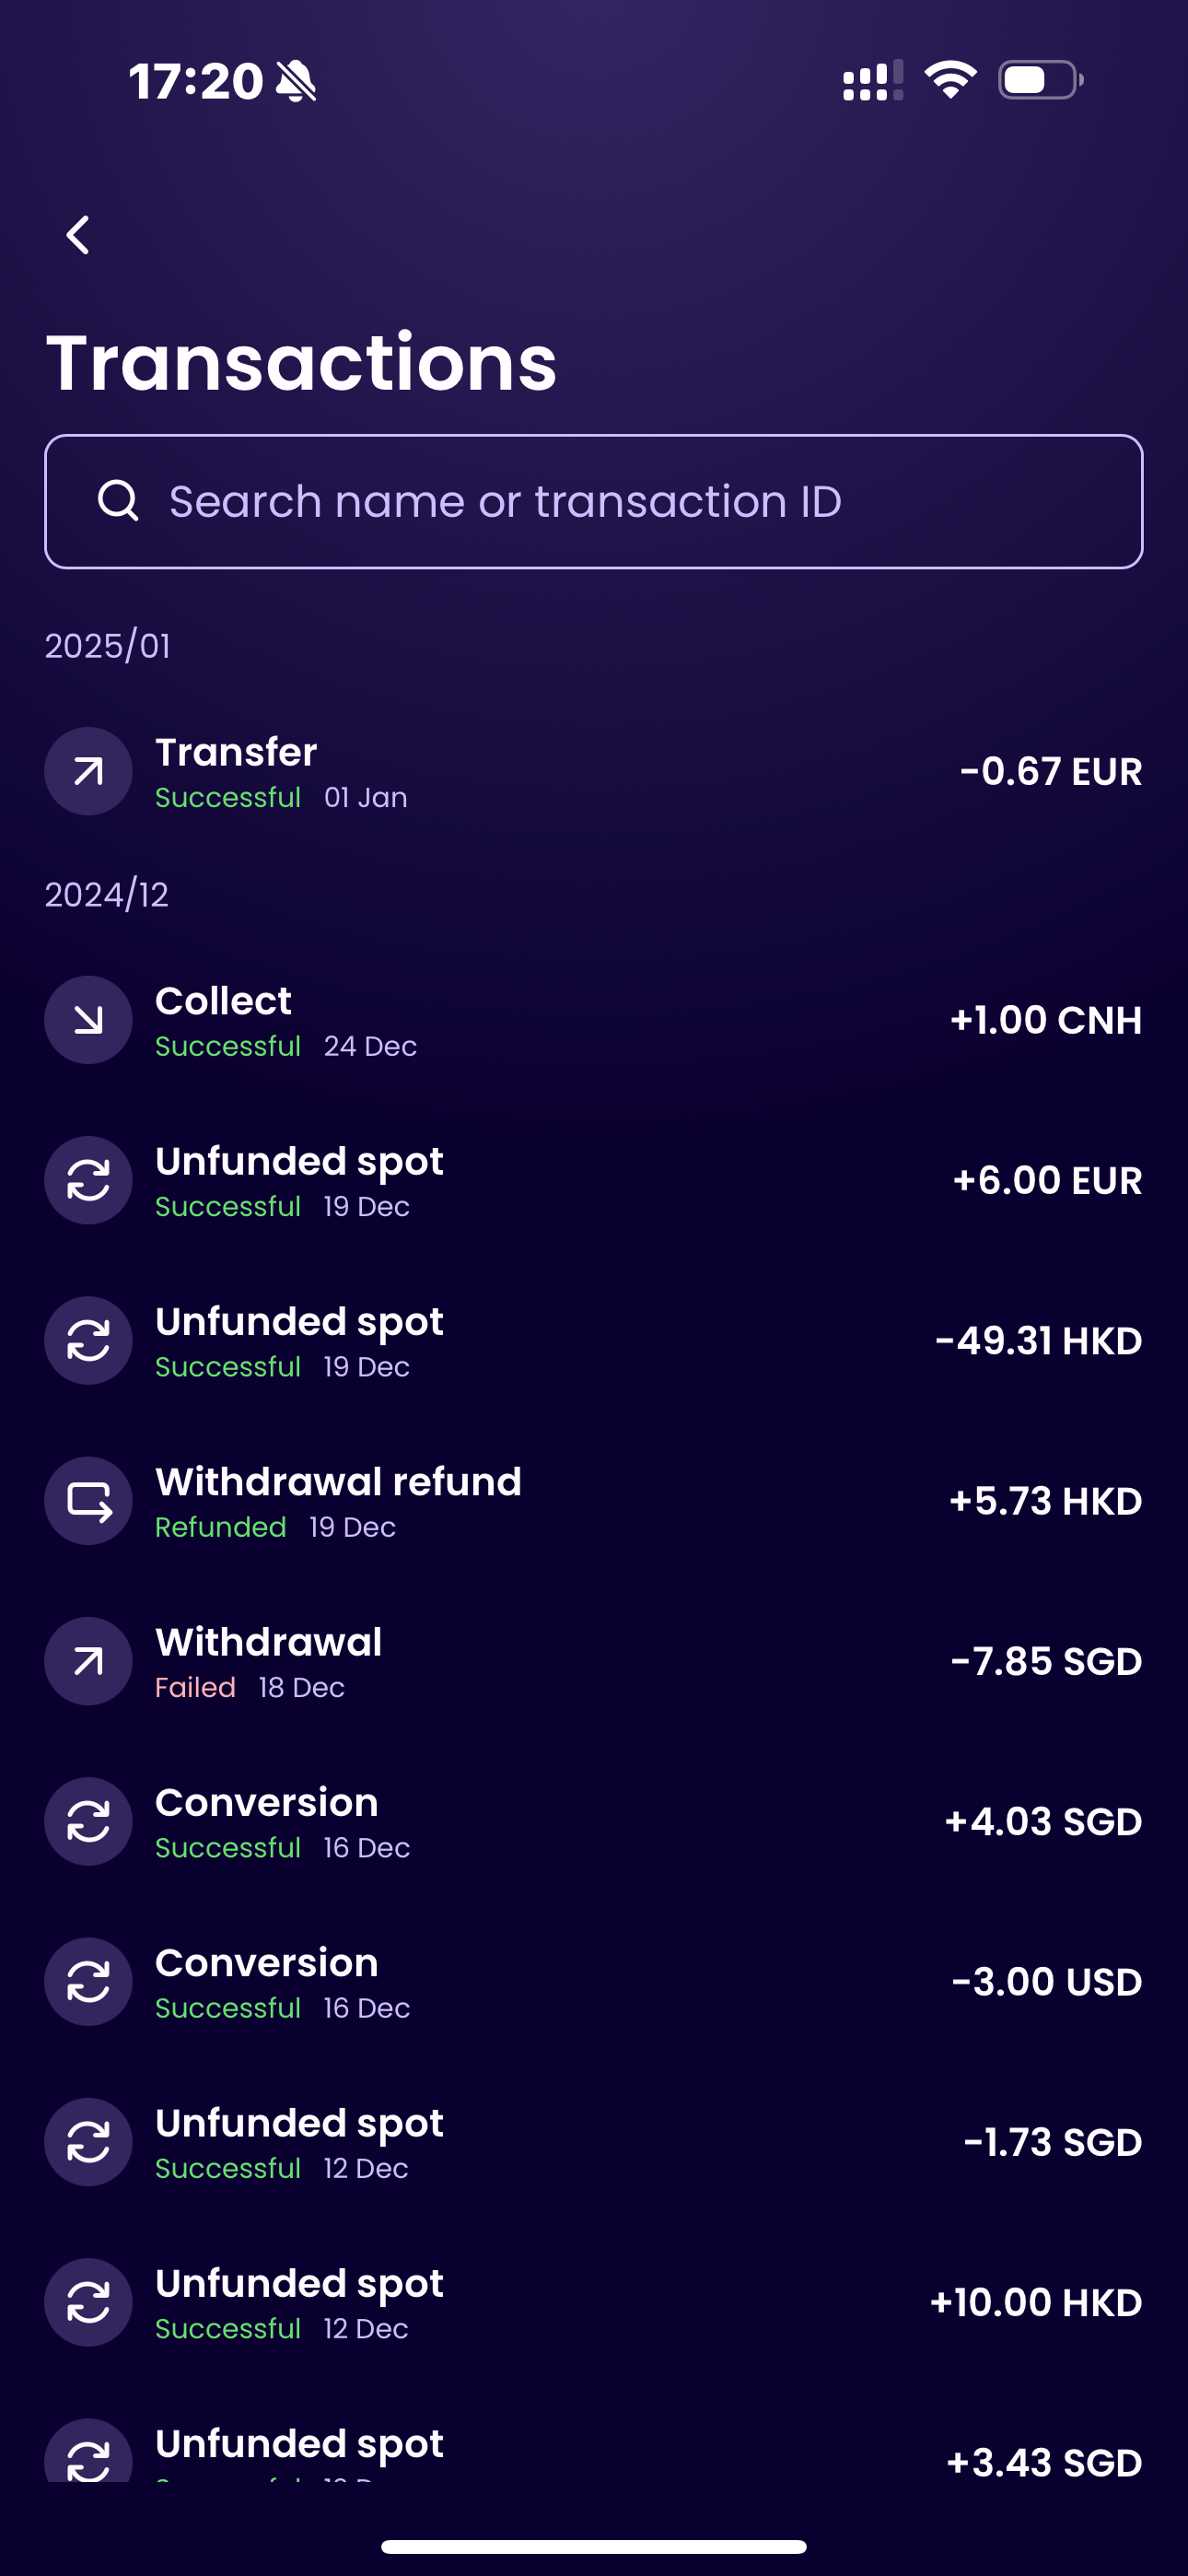
Task: Tap the -3.00 USD Conversion swap icon
Action: [89, 1982]
